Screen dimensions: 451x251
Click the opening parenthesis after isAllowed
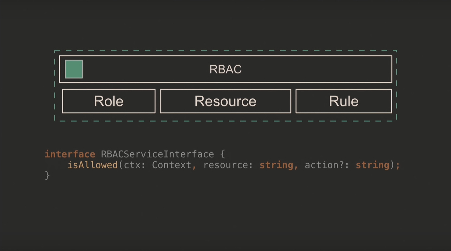pyautogui.click(x=121, y=165)
